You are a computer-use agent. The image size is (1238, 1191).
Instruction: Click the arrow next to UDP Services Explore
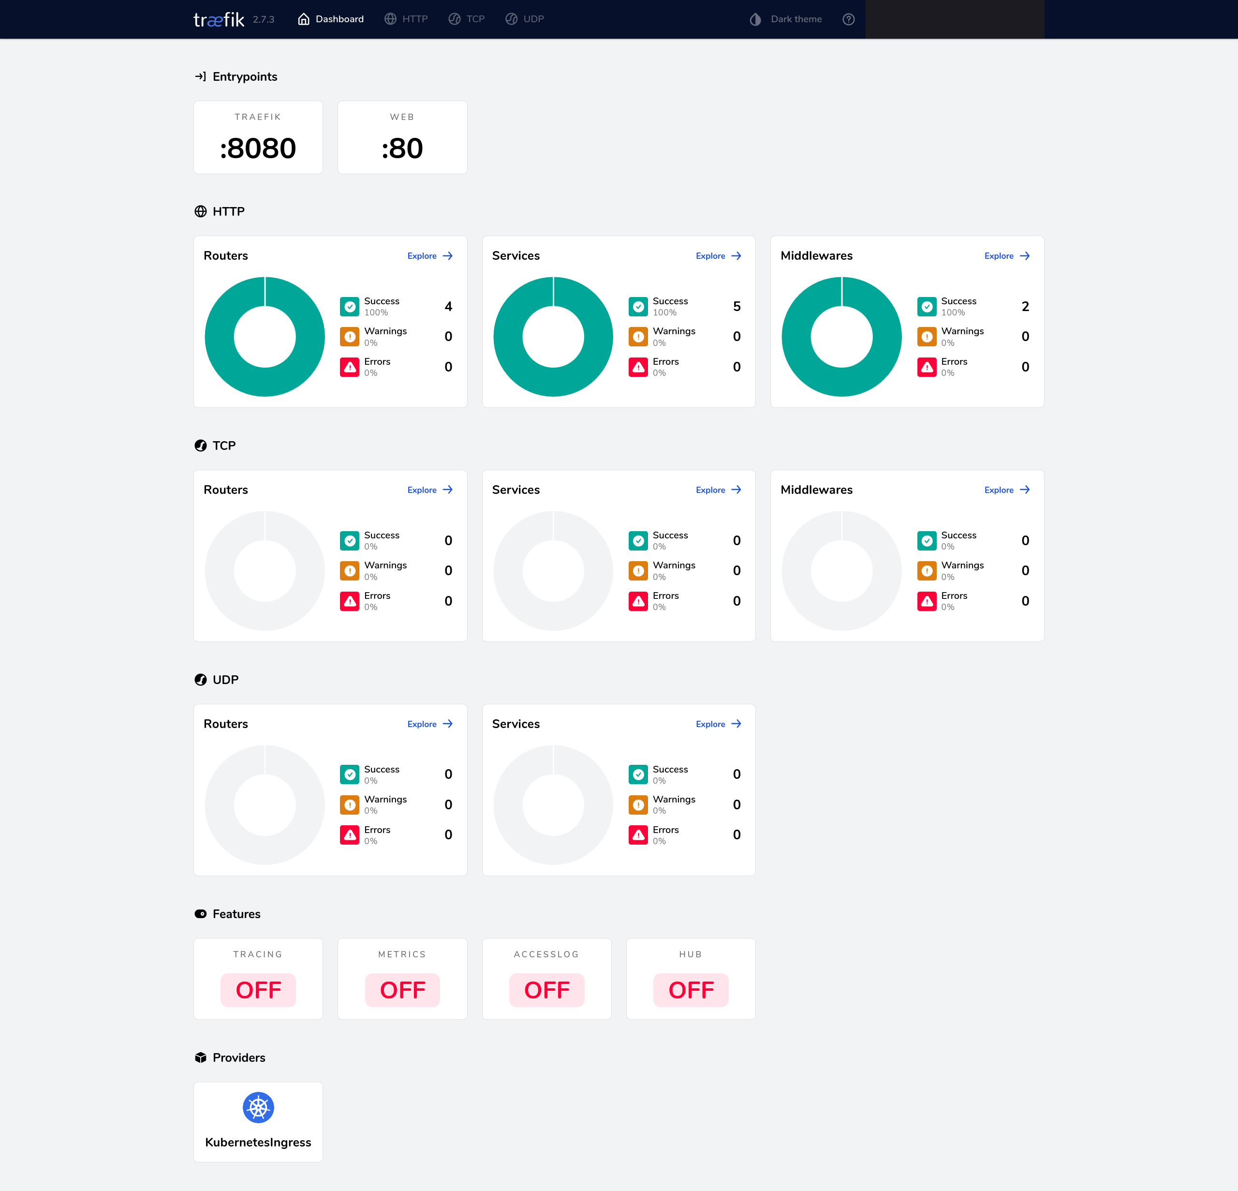737,724
